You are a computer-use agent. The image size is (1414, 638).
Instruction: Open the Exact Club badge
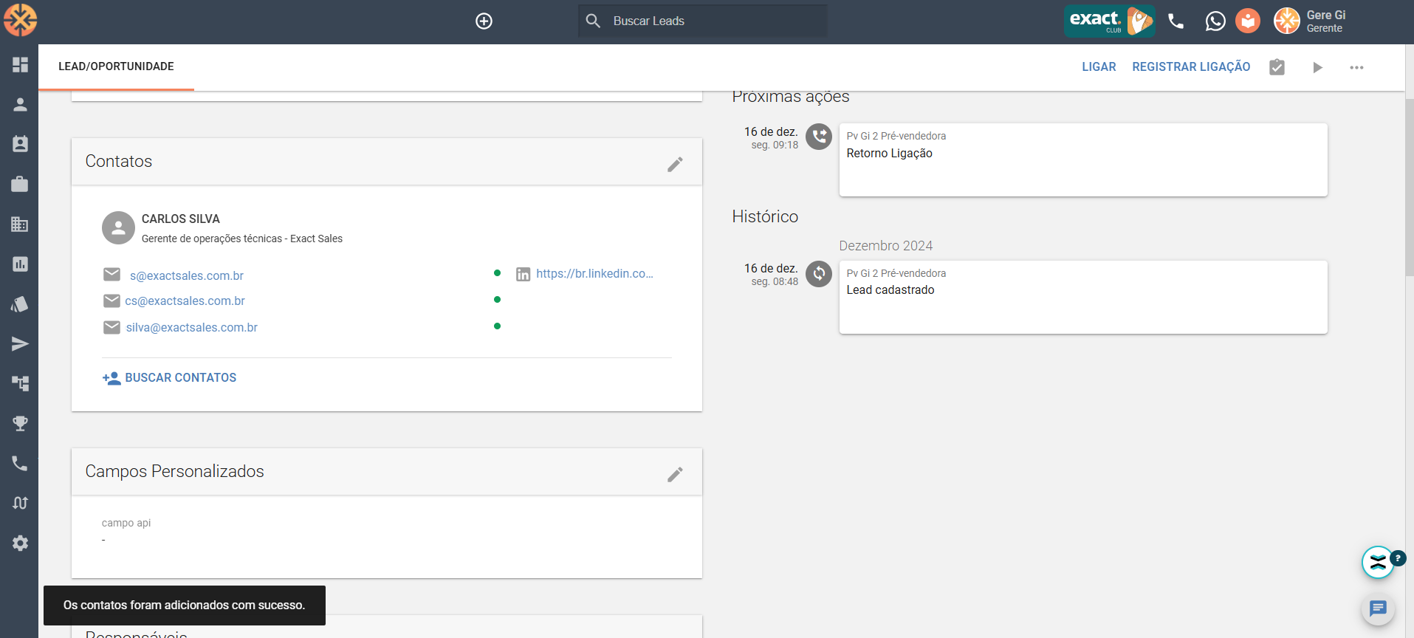(1109, 21)
